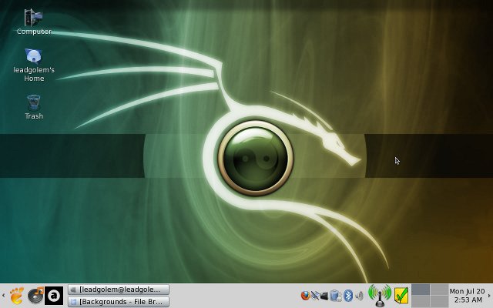
Task: Open the Bluetooth tray icon
Action: pos(348,296)
